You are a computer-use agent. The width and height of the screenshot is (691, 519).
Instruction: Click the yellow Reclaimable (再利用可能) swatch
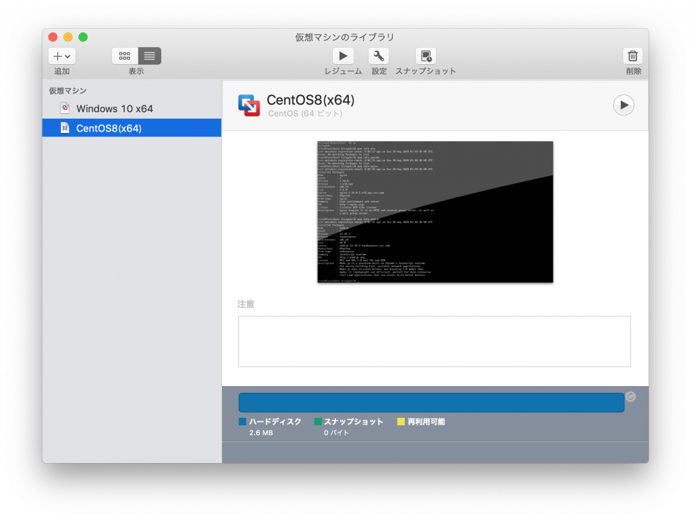(x=401, y=422)
